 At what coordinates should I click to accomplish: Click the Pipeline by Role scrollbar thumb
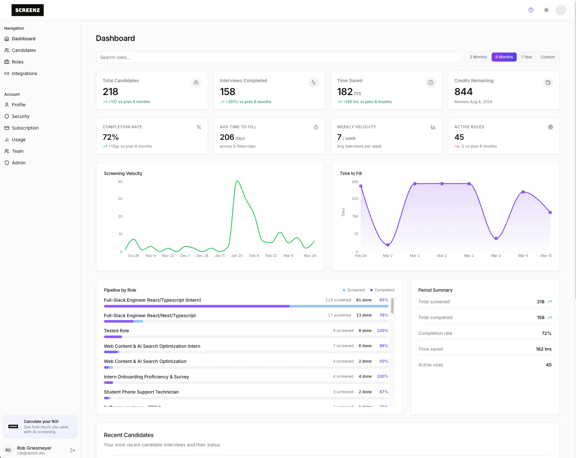tap(392, 306)
